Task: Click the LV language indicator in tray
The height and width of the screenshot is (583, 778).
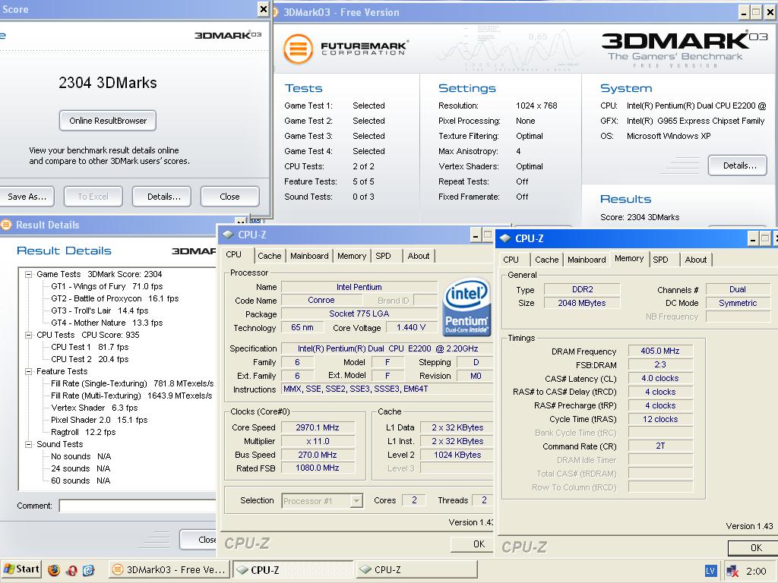Action: pos(710,571)
